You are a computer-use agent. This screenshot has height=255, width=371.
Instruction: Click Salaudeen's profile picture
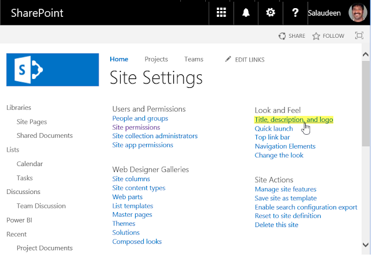[358, 13]
